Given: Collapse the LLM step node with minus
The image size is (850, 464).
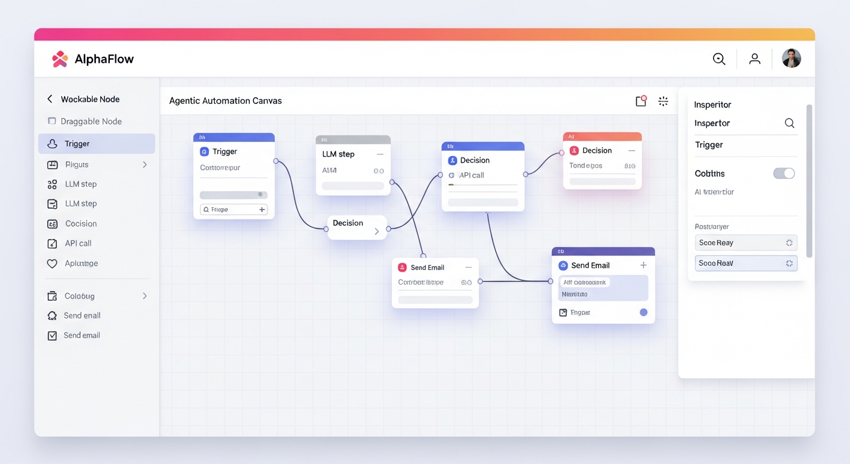Looking at the screenshot, I should click(380, 154).
